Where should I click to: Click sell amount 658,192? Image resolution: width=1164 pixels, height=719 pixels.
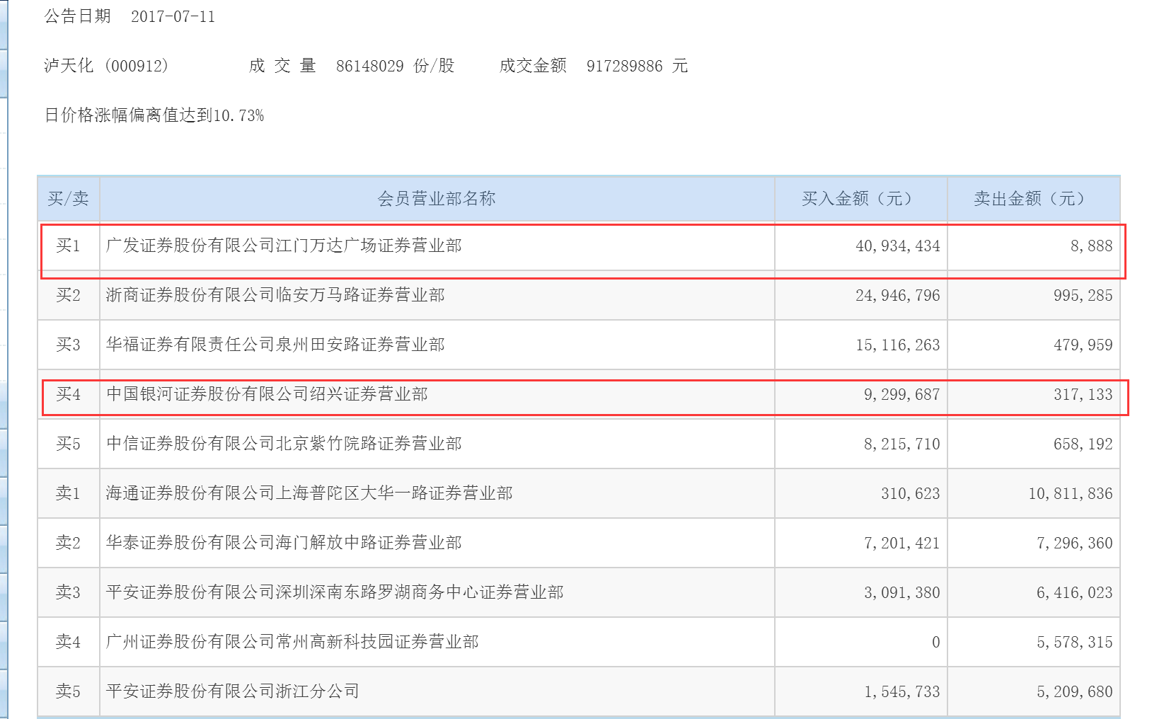(1083, 444)
